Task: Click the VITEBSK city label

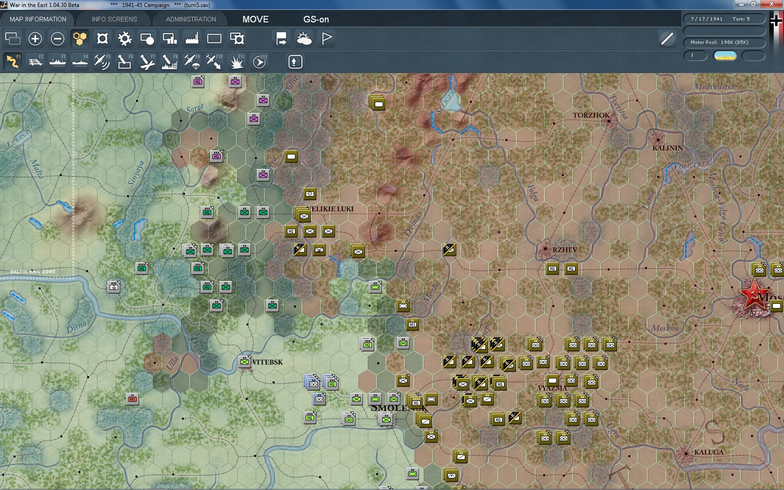Action: [x=267, y=362]
